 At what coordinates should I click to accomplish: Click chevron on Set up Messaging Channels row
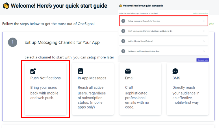(x=204, y=21)
